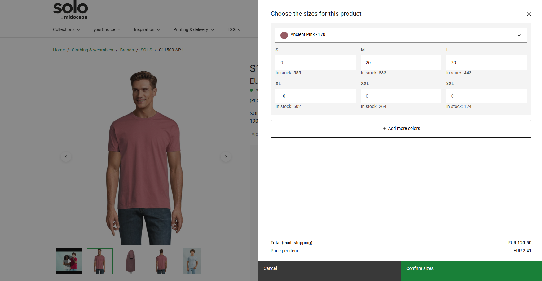Click the main product image

coord(144,157)
